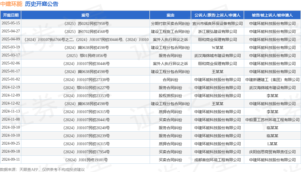This screenshot has height=172, width=301.
Task: Click 王某某 in the 2024-12-02 row
Action: tap(218, 104)
